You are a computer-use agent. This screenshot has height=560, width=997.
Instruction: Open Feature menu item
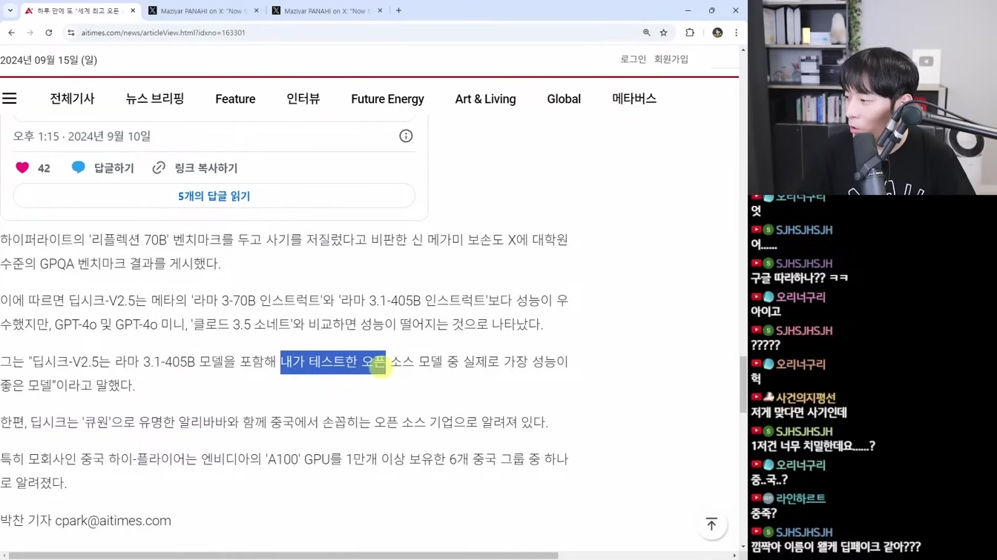pyautogui.click(x=235, y=99)
